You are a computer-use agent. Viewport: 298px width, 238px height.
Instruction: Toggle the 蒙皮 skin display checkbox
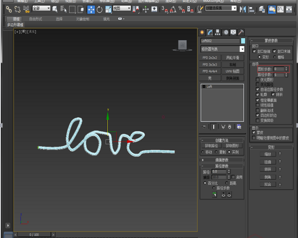coord(254,132)
